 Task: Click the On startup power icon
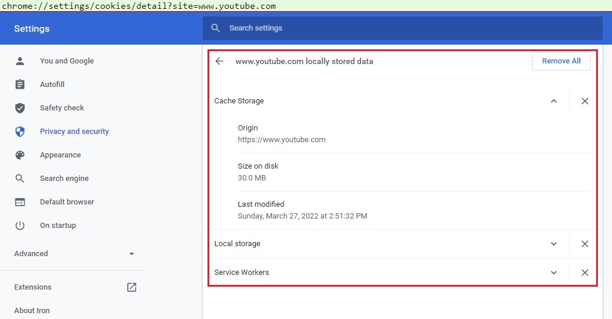(20, 226)
